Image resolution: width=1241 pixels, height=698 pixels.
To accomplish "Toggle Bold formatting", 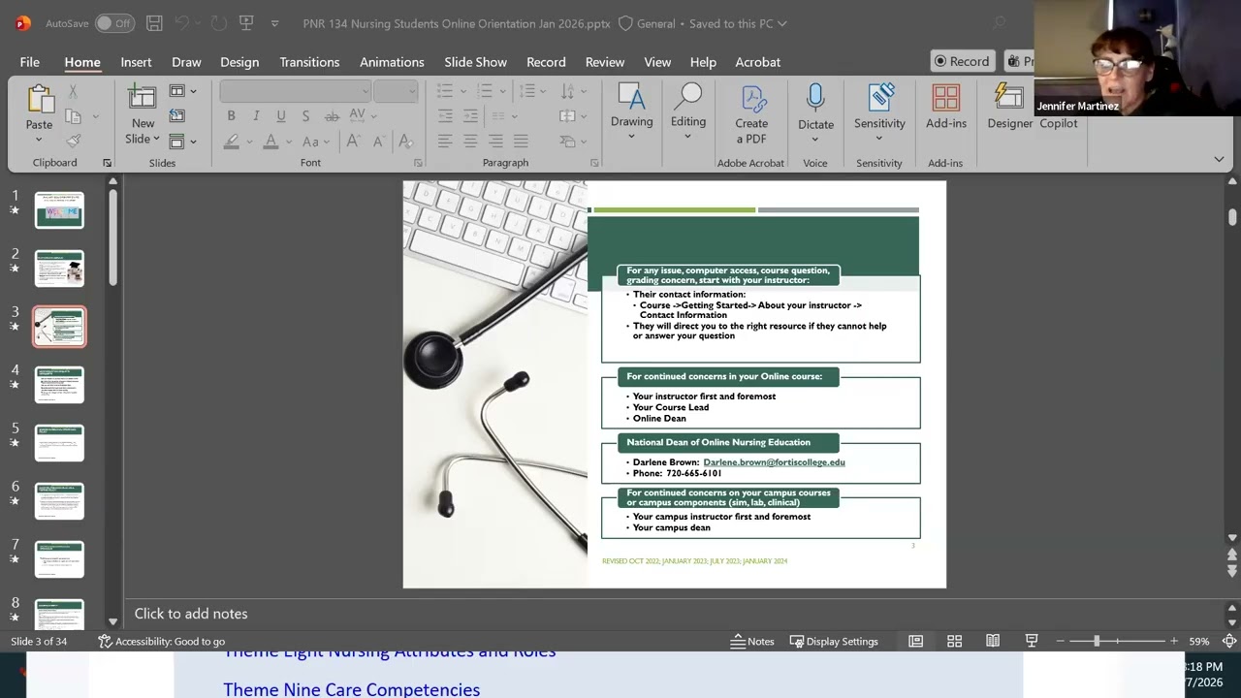I will click(231, 115).
